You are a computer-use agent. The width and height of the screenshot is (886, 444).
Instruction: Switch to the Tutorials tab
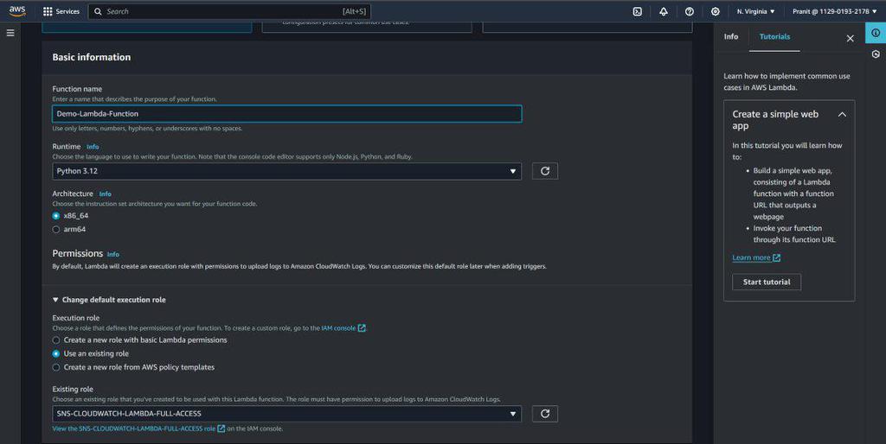pos(774,36)
